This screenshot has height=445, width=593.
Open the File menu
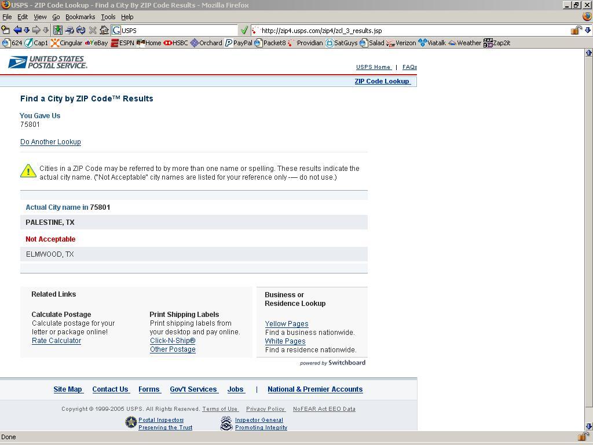point(7,17)
